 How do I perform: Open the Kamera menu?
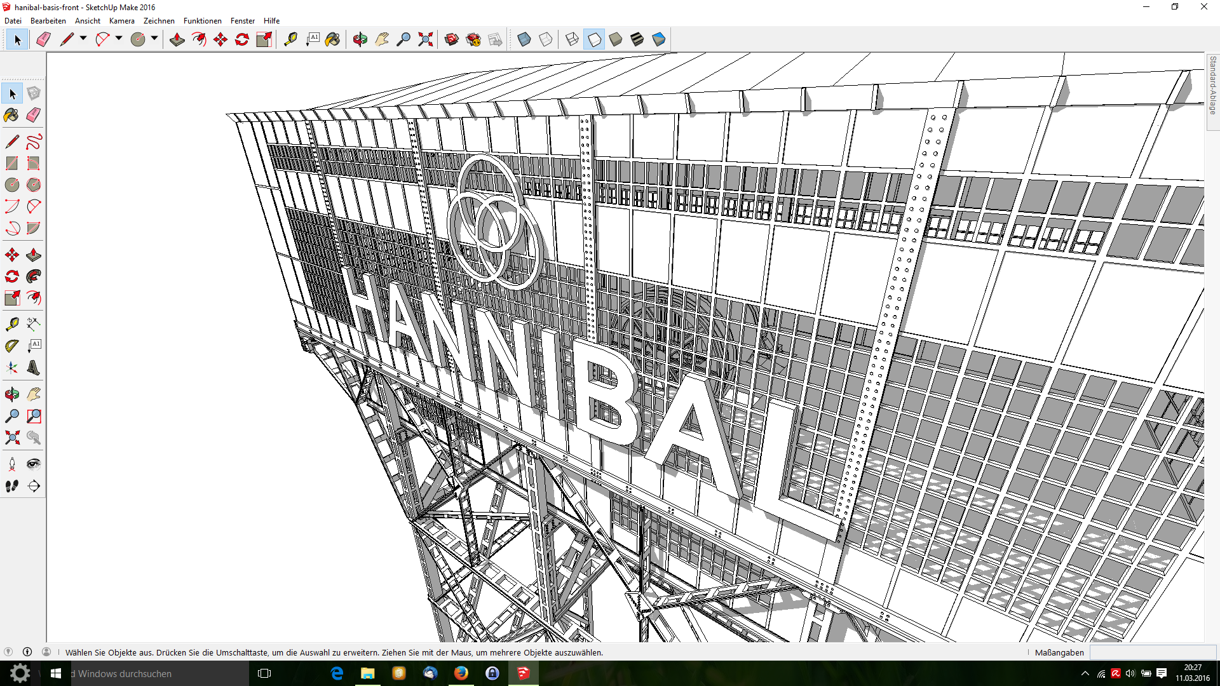[x=121, y=20]
